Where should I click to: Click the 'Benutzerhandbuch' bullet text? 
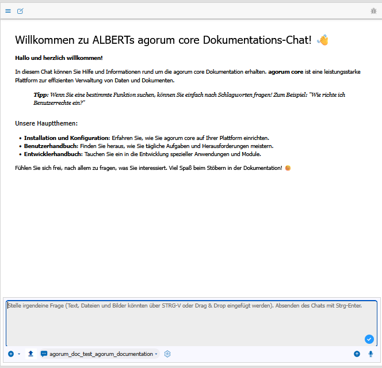coord(51,146)
